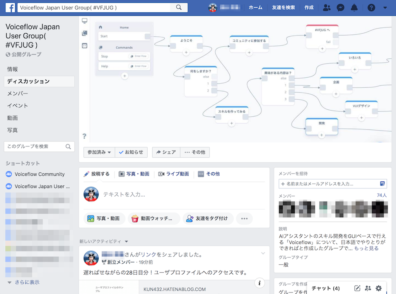Click the post author avatar
The width and height of the screenshot is (396, 294).
tap(91, 258)
